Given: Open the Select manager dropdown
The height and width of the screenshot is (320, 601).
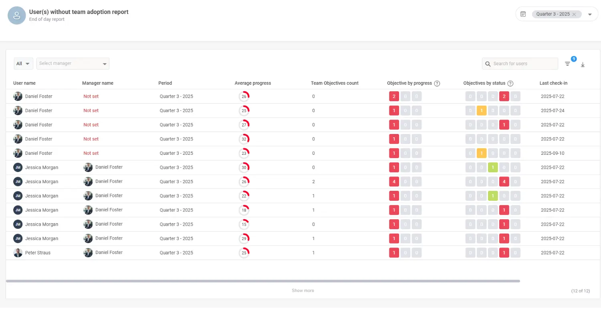Looking at the screenshot, I should point(73,63).
